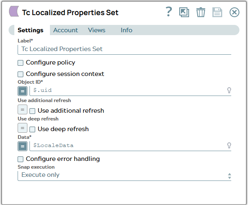Enable the Configure session context checkbox
The image size is (248, 205).
pos(20,74)
